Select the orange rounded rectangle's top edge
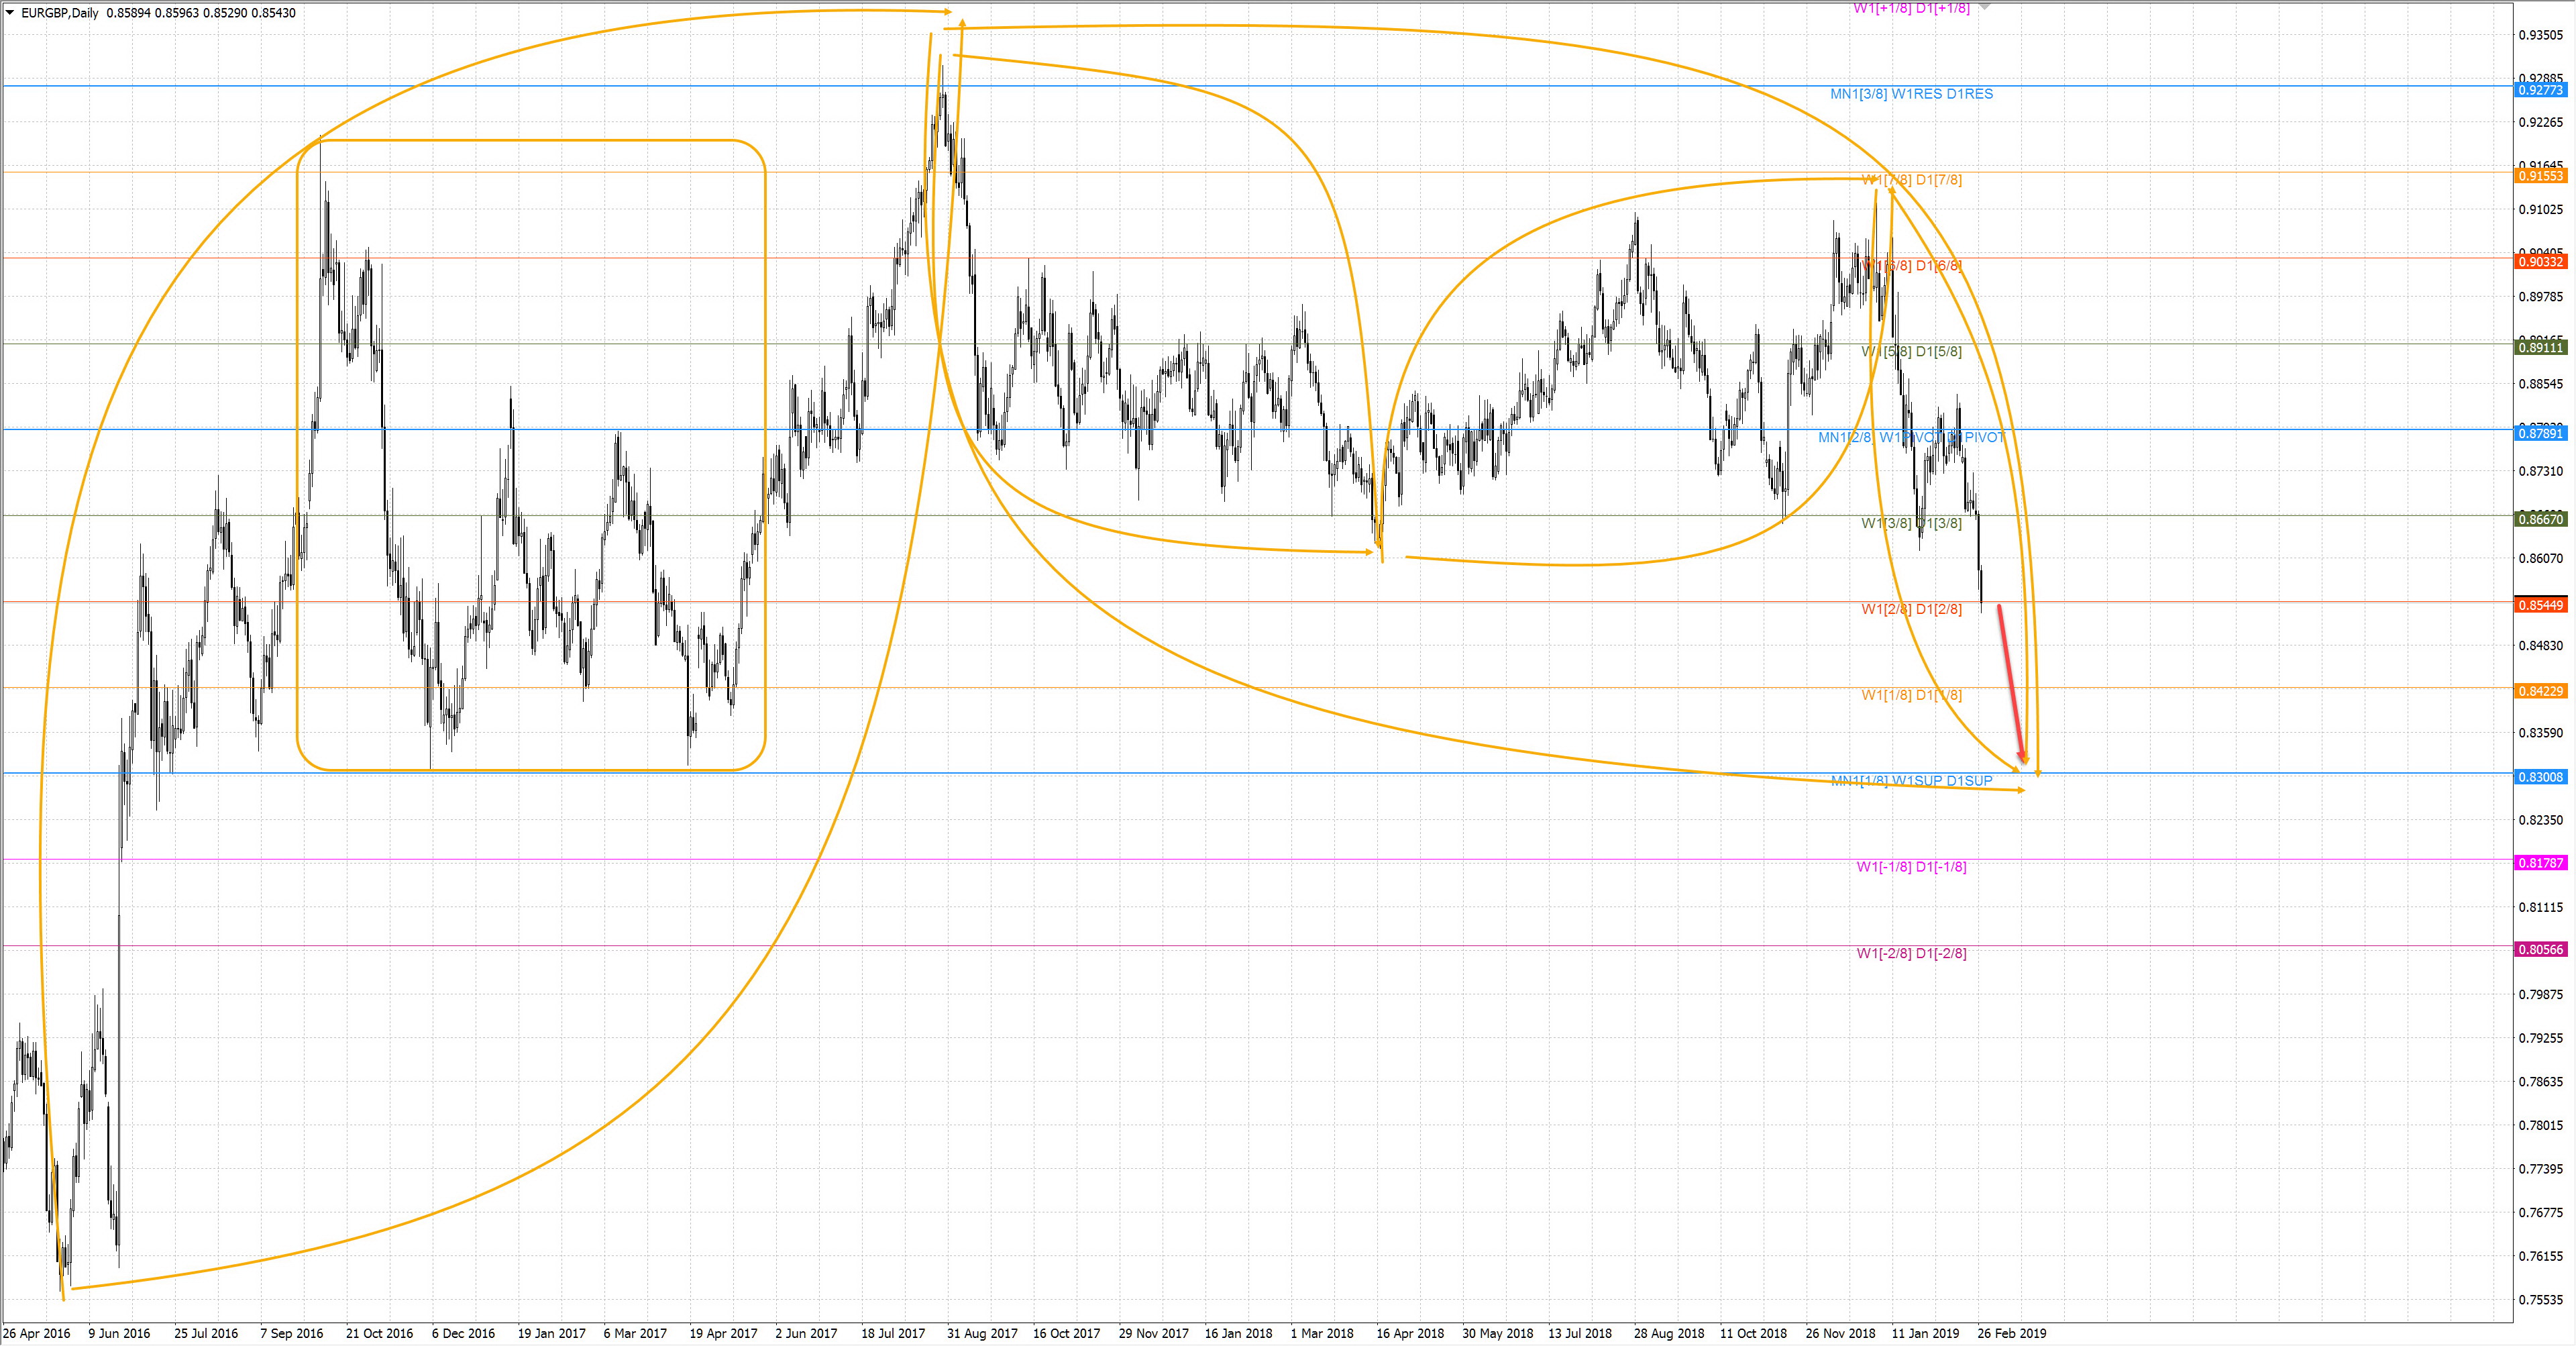This screenshot has height=1346, width=2576. pos(530,140)
